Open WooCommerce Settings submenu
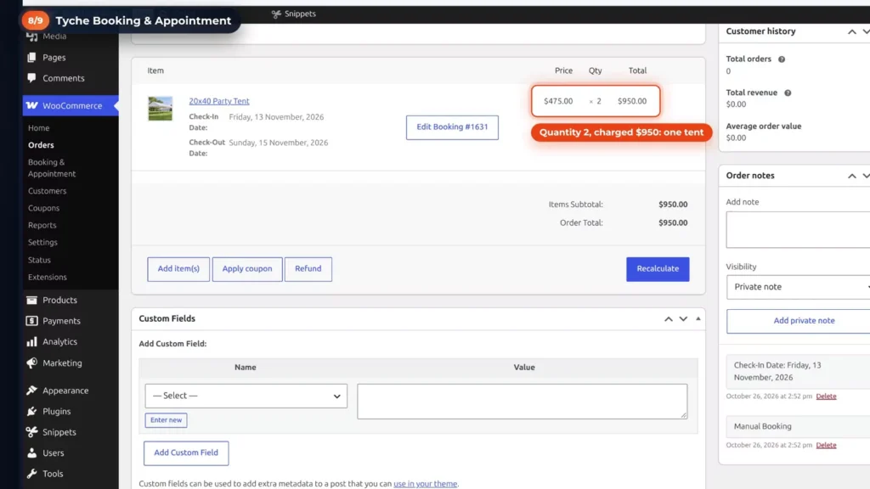This screenshot has width=870, height=489. point(42,242)
